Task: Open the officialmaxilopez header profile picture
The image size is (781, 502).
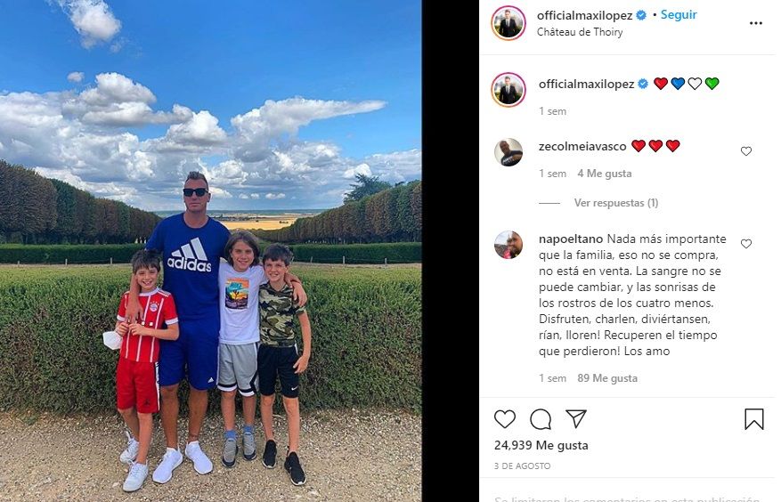Action: click(x=508, y=23)
